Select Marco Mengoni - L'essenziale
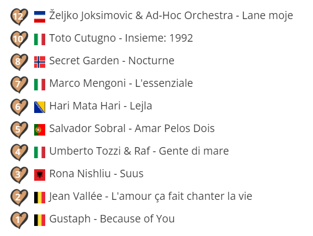 click(x=121, y=83)
